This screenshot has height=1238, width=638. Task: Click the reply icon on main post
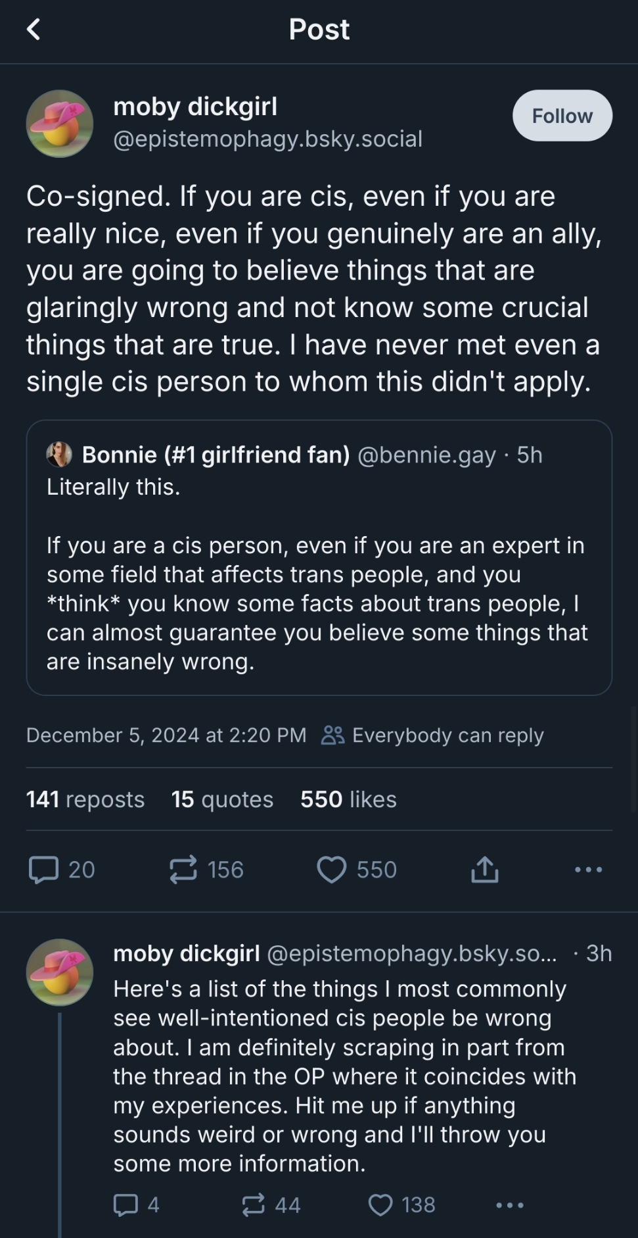click(x=44, y=870)
